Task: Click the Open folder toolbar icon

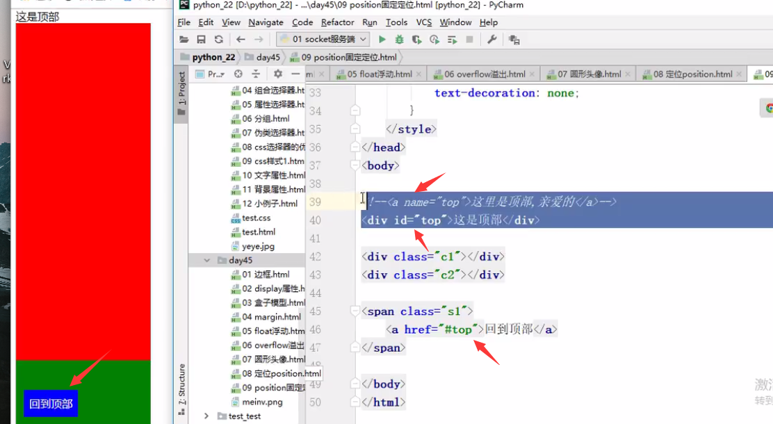Action: pos(184,40)
